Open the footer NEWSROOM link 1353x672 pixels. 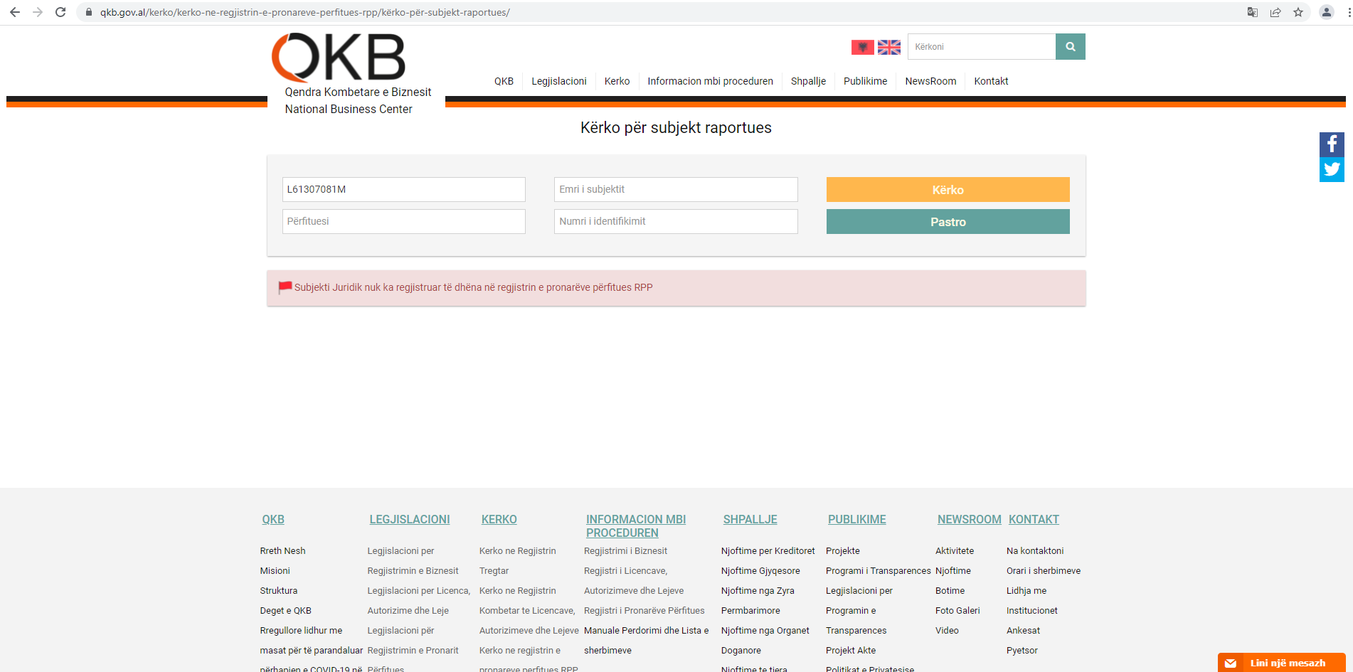click(969, 520)
